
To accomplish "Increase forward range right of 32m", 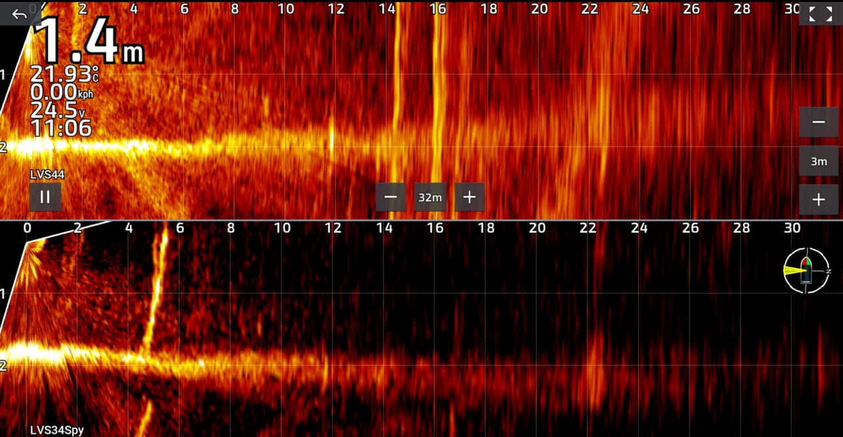I will click(x=469, y=197).
